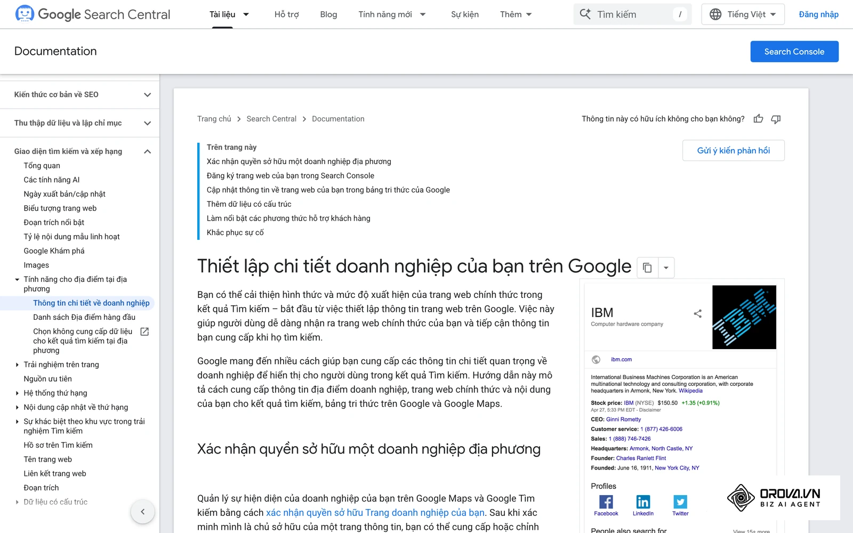Image resolution: width=853 pixels, height=533 pixels.
Task: Open Đoạn trích nổi bật in sidebar
Action: tap(54, 222)
